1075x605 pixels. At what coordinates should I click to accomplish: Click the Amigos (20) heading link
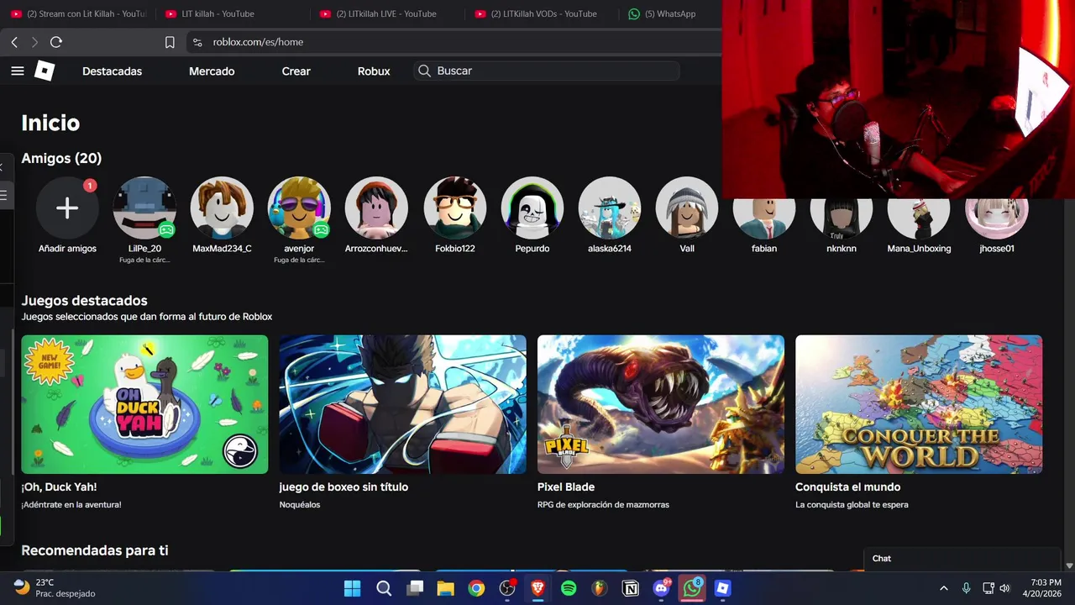pos(61,158)
